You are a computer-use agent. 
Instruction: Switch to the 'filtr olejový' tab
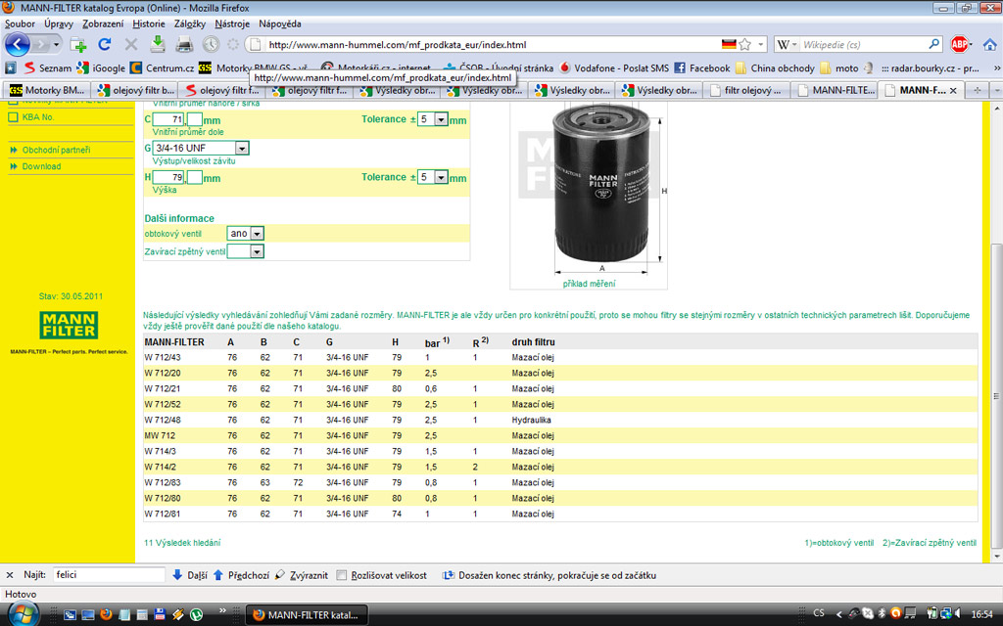745,90
